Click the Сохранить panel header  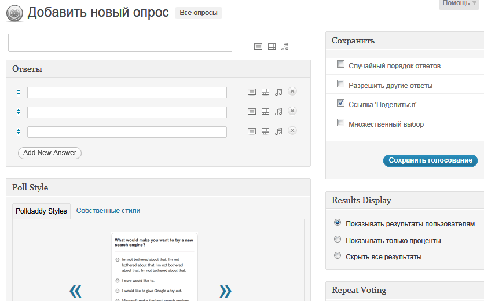405,41
